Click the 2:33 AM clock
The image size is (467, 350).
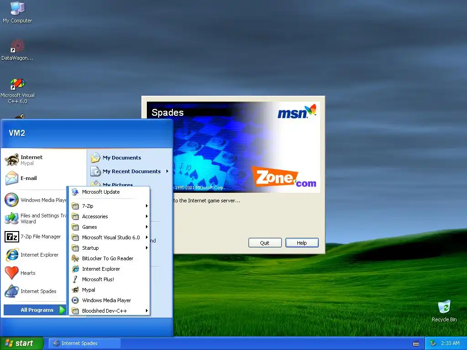click(x=450, y=343)
